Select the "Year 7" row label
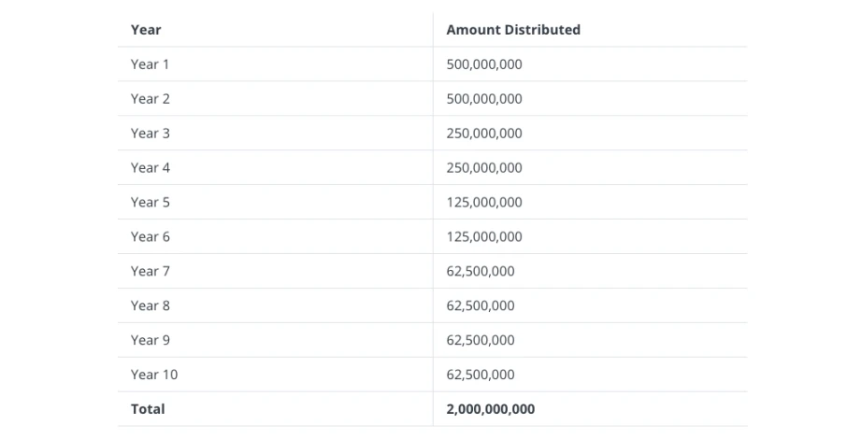The width and height of the screenshot is (861, 439). 151,272
